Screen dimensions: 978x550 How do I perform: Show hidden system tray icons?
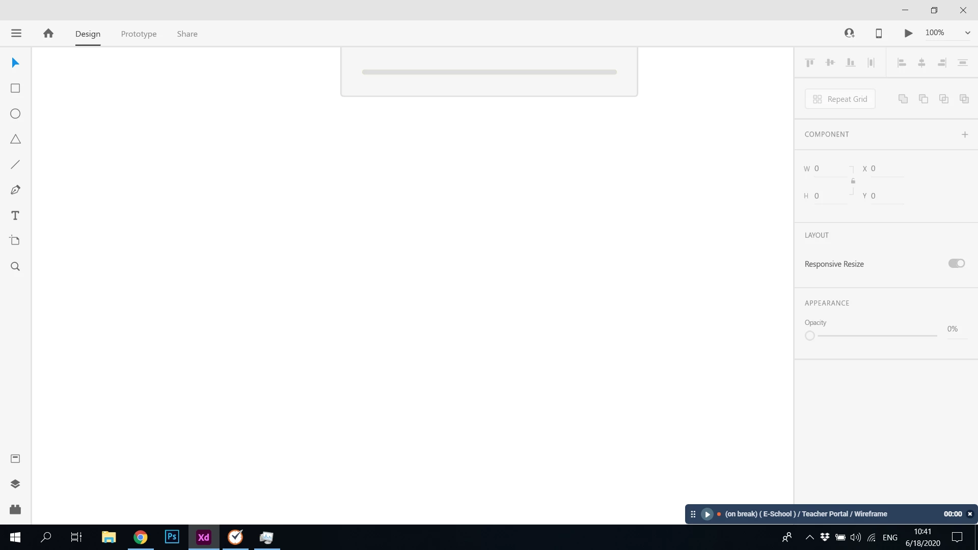click(x=809, y=537)
